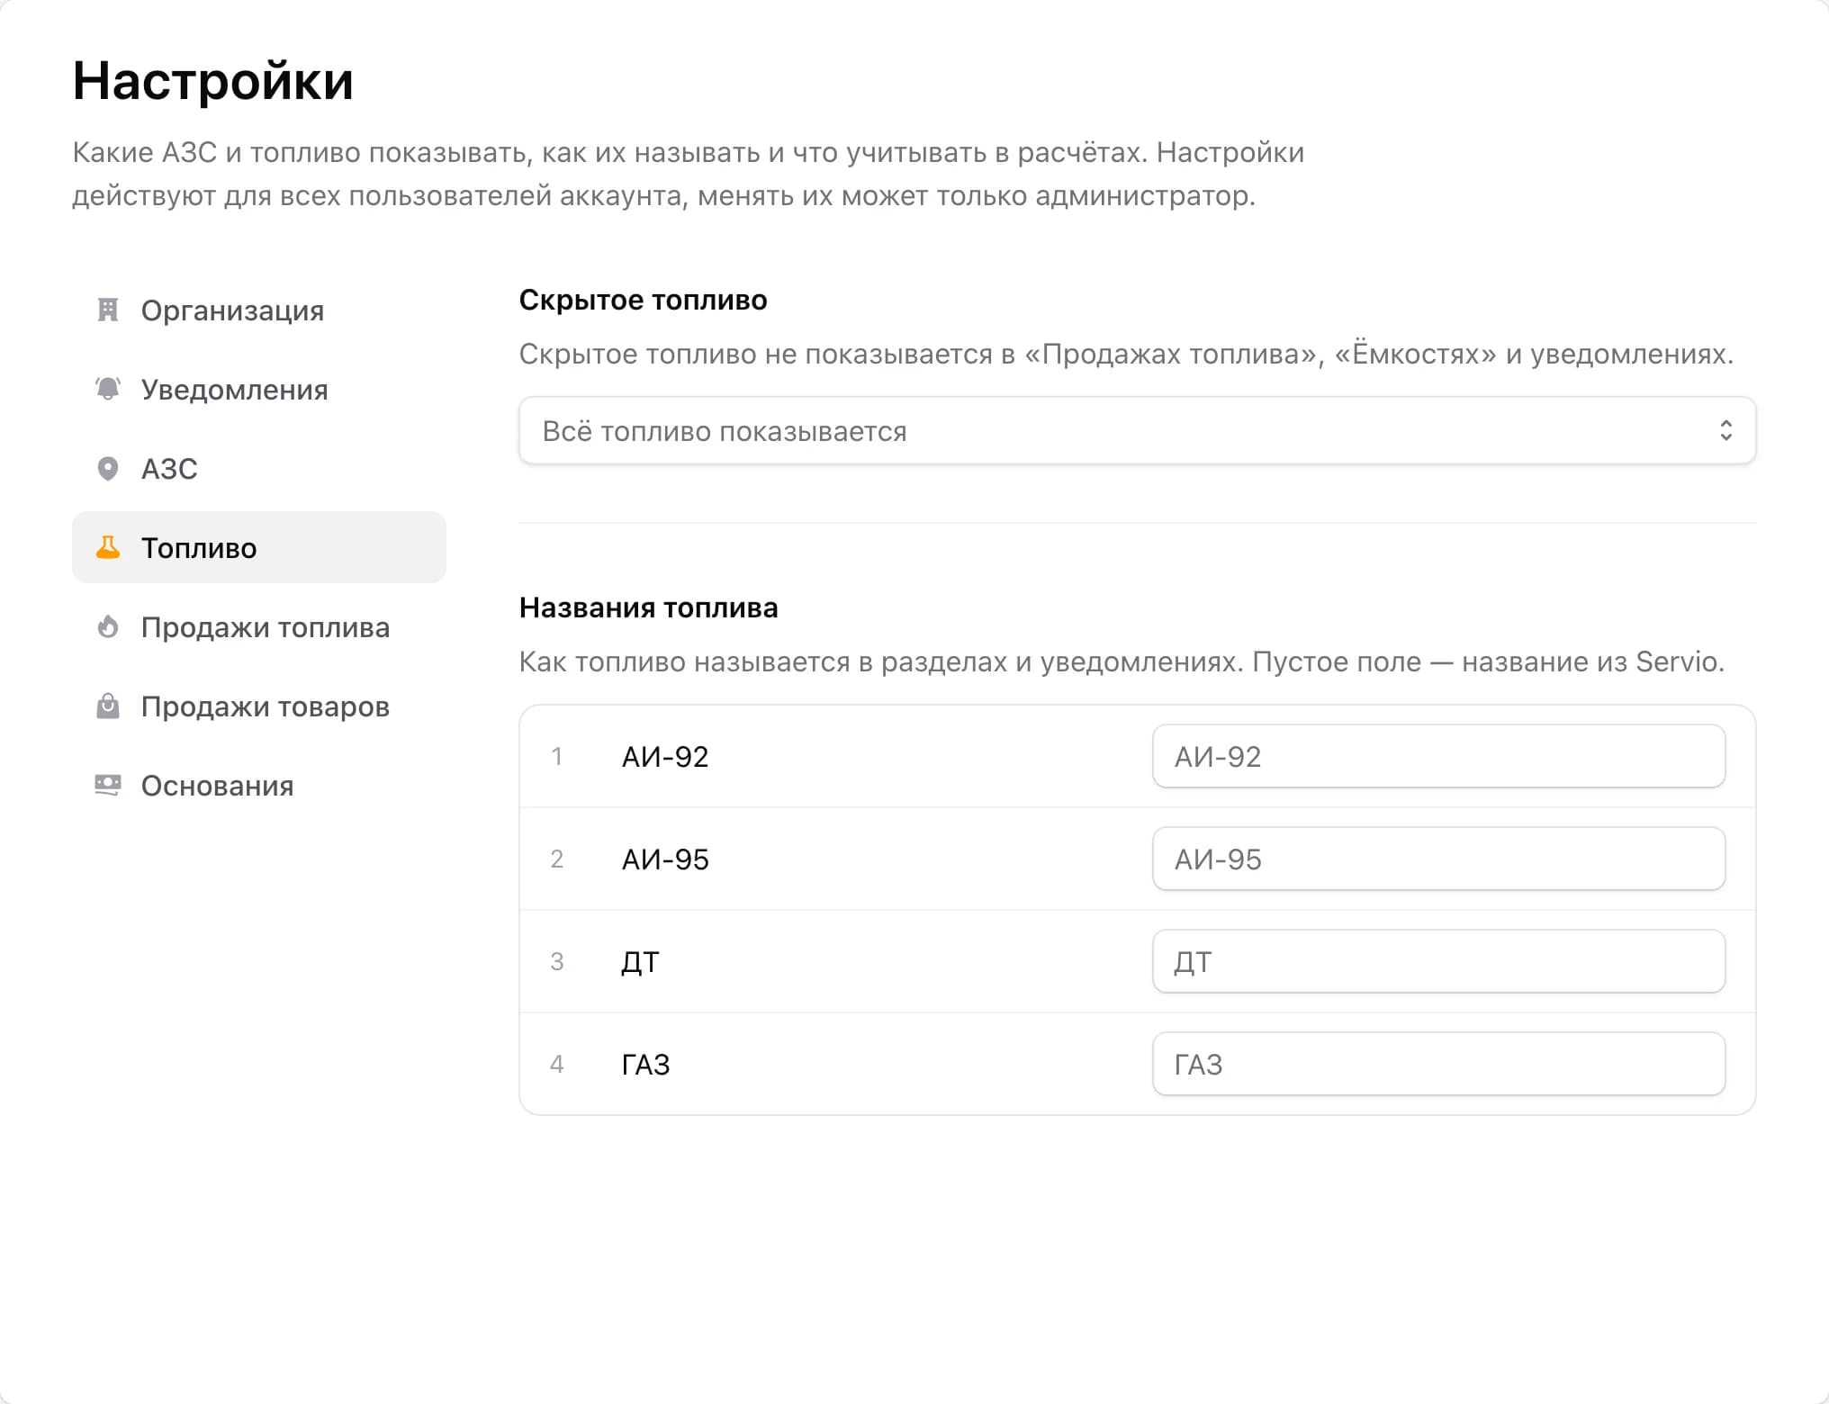Click the АИ-92 fuel row label
The image size is (1829, 1404).
[x=665, y=757]
